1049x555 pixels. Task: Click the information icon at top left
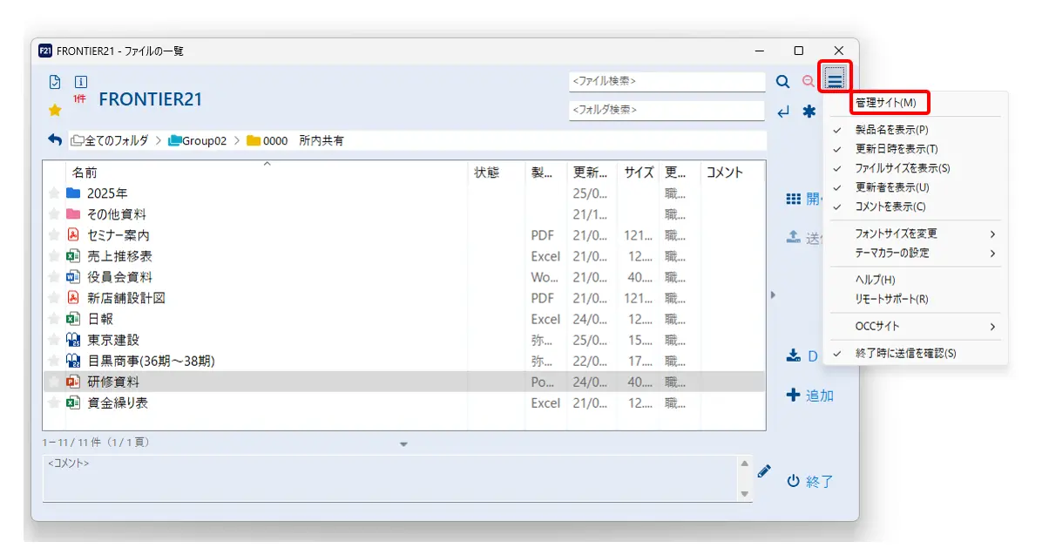(x=80, y=82)
